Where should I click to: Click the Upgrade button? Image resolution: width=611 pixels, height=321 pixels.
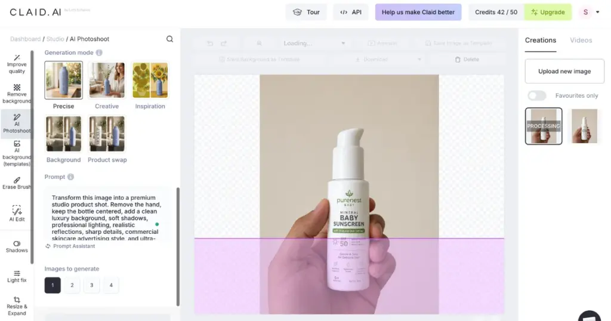tap(548, 12)
